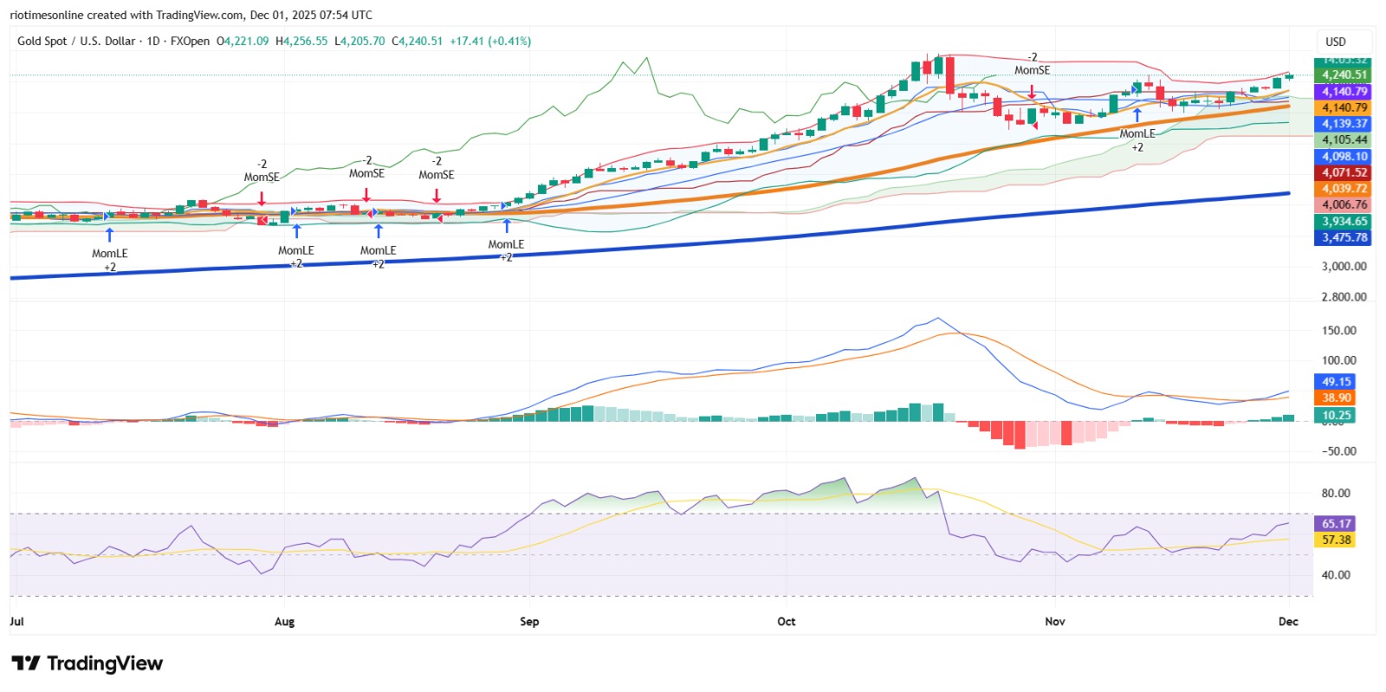This screenshot has width=1386, height=692.
Task: Click the 3,000.00 price axis tick
Action: pyautogui.click(x=1344, y=267)
